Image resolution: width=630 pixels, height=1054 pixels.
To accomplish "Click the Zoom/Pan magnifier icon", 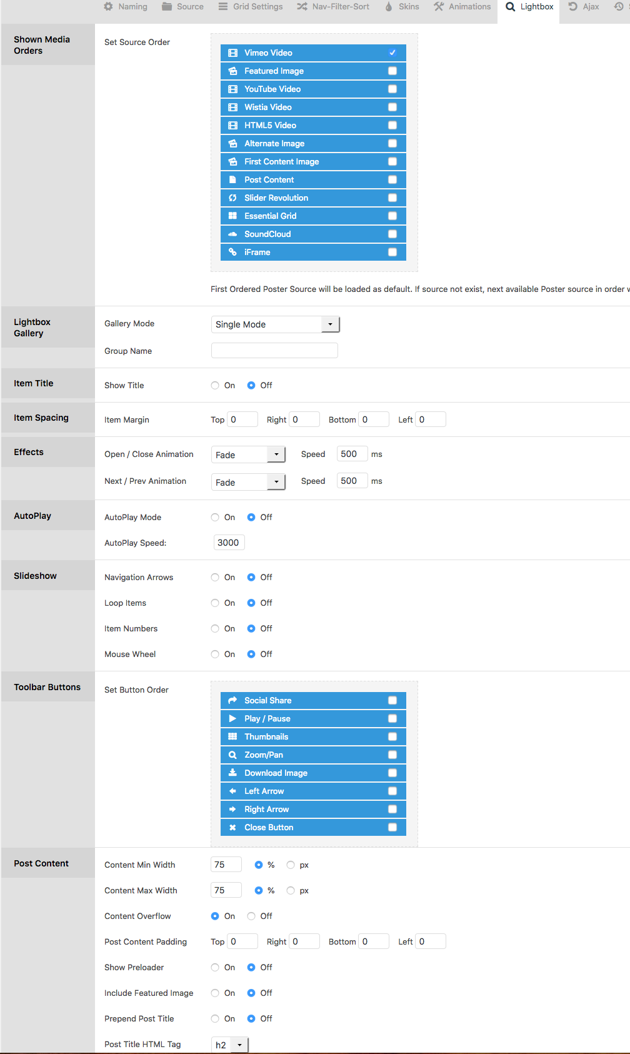I will click(x=232, y=755).
